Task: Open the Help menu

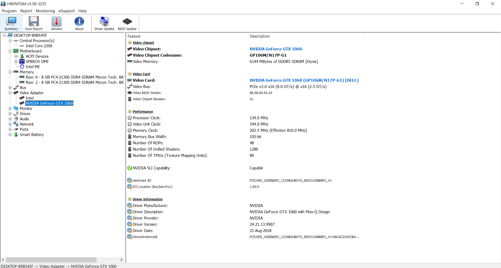Action: coord(82,11)
